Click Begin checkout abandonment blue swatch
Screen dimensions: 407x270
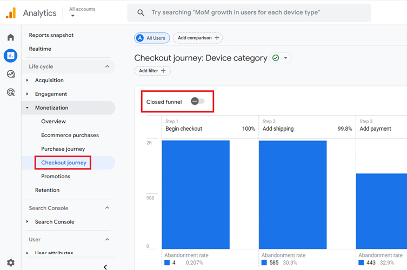167,262
